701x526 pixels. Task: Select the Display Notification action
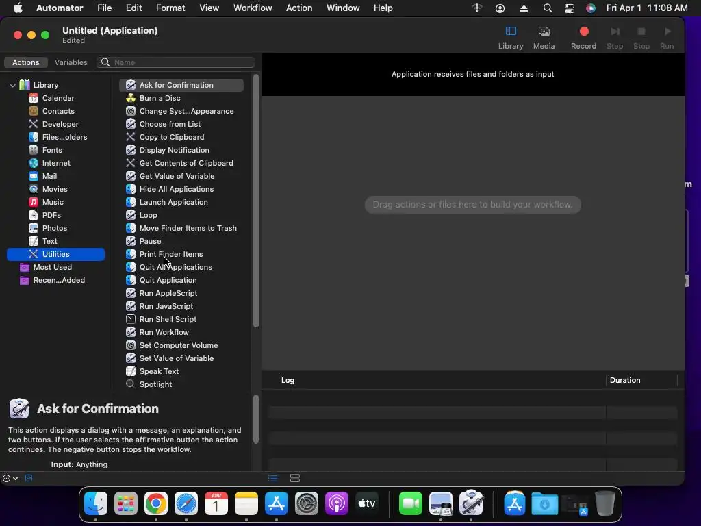click(x=181, y=150)
